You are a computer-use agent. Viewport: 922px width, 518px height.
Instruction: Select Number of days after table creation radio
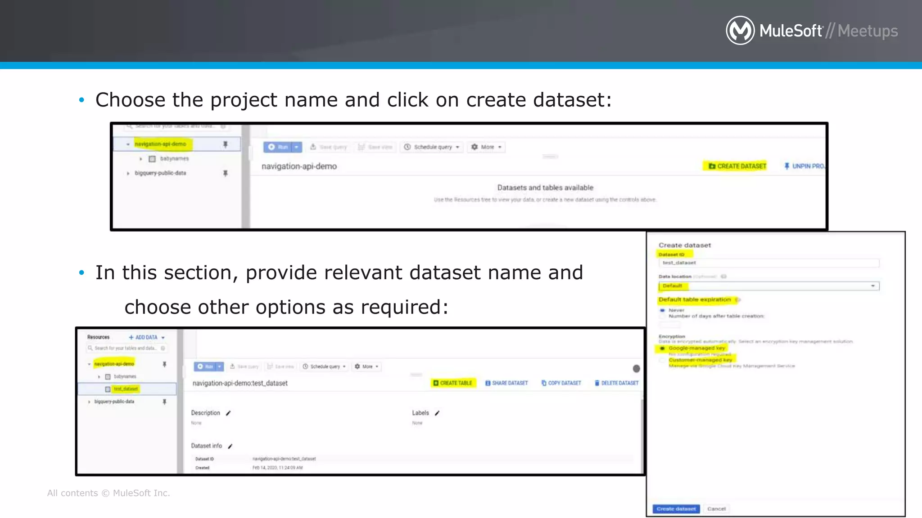click(x=662, y=317)
